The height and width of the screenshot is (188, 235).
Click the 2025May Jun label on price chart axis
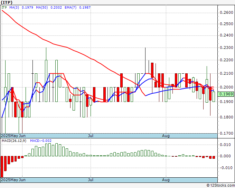13,136
